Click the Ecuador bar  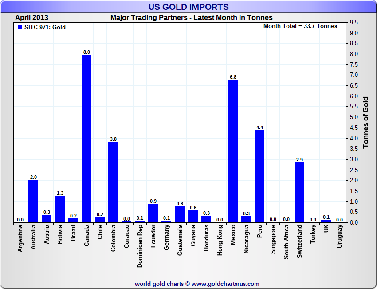coord(153,213)
